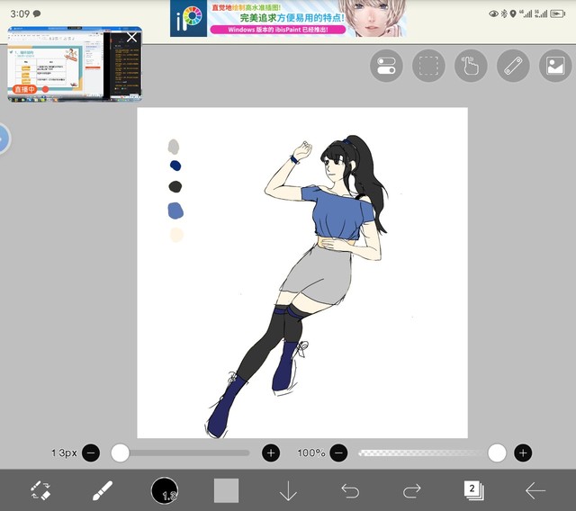Open the gray color swatch picker

point(226,490)
